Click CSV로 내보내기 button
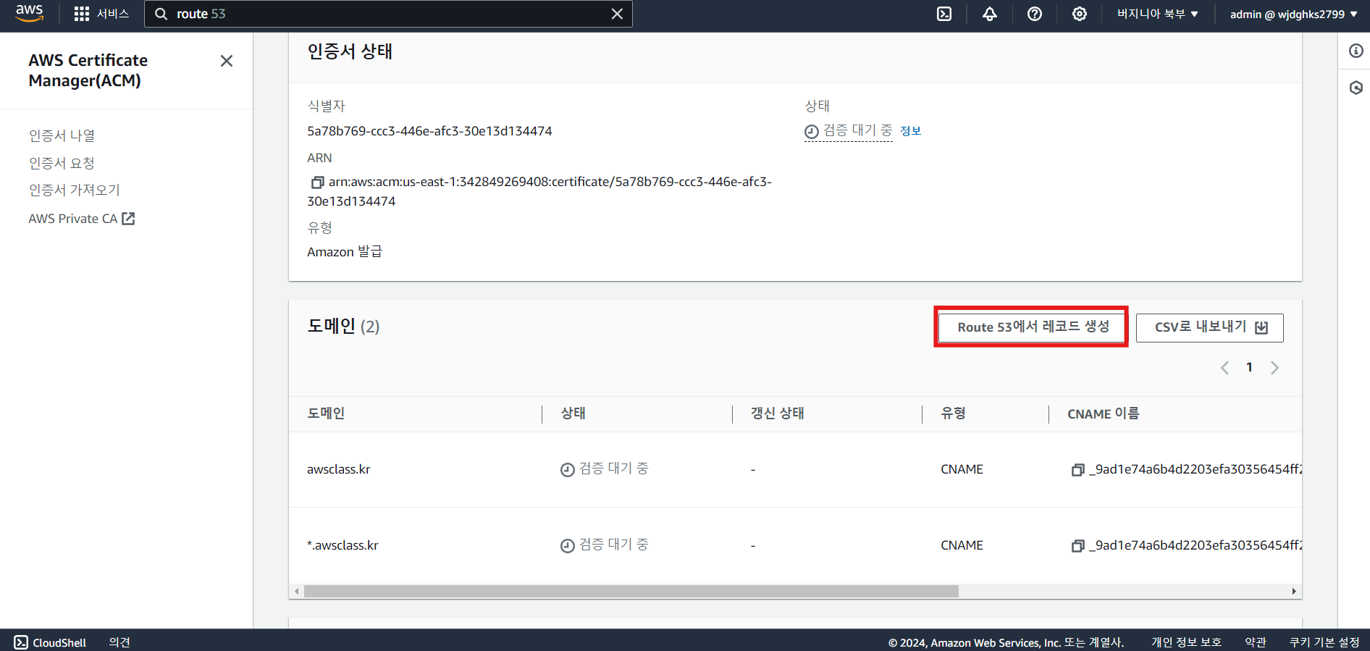The height and width of the screenshot is (651, 1370). [1209, 327]
